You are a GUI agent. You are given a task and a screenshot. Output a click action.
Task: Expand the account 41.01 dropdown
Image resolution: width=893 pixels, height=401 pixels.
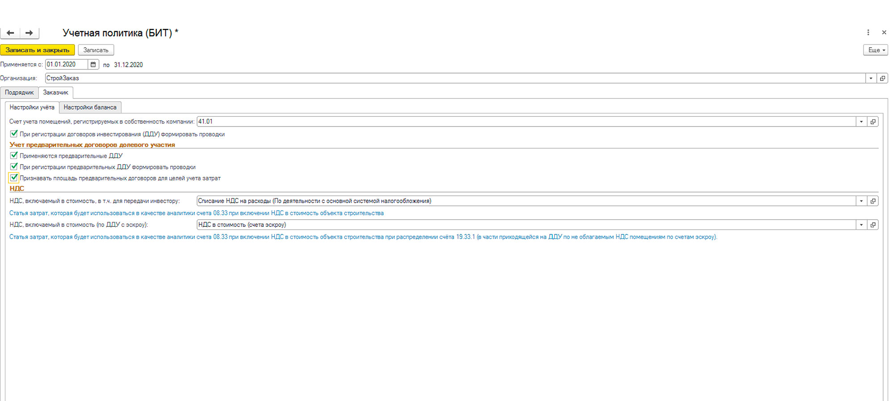pos(861,122)
